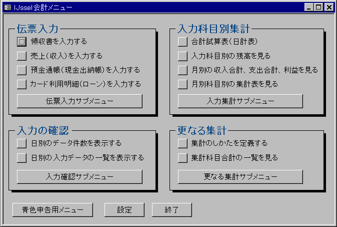This screenshot has width=337, height=227.
Task: Open 入力集計サブメニュー
Action: (x=240, y=101)
